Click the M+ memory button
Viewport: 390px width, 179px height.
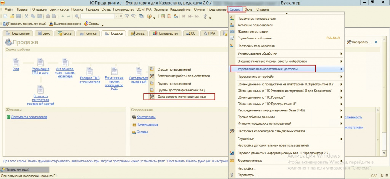[190, 16]
